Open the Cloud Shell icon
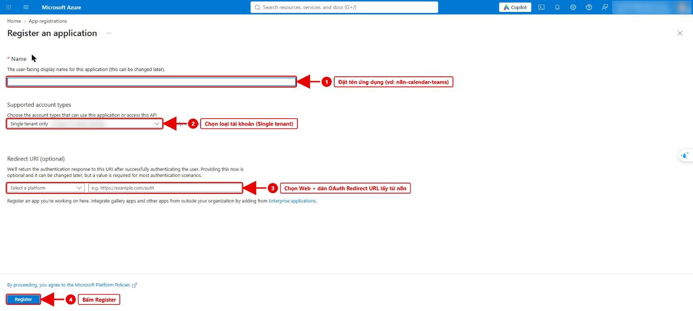This screenshot has height=311, width=693. pos(541,7)
